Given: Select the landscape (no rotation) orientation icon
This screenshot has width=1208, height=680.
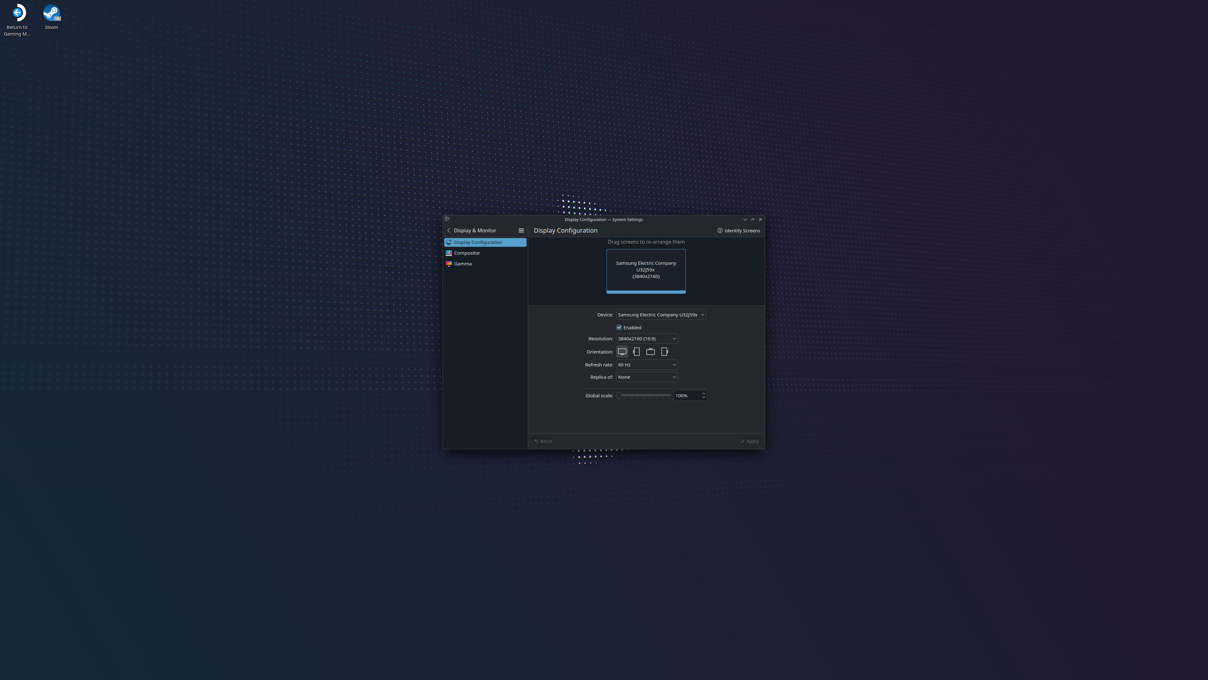Looking at the screenshot, I should pyautogui.click(x=622, y=352).
